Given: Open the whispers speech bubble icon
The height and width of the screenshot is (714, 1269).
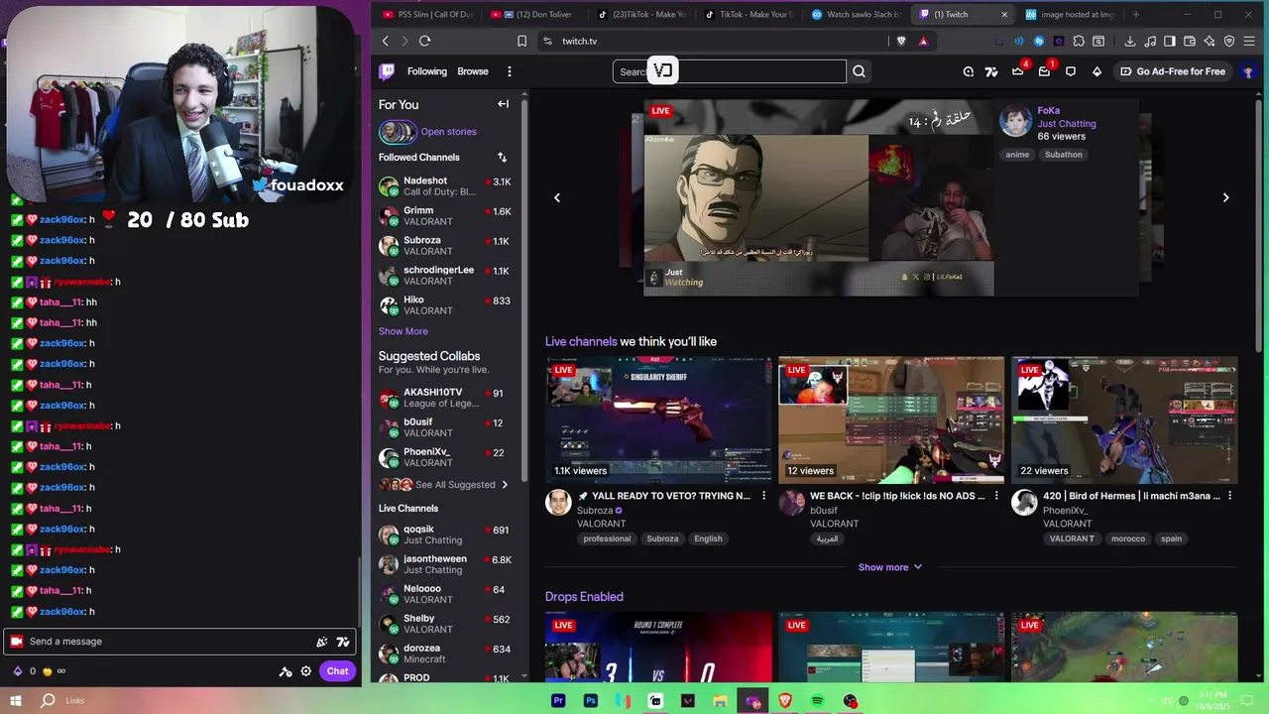Looking at the screenshot, I should click(1071, 71).
